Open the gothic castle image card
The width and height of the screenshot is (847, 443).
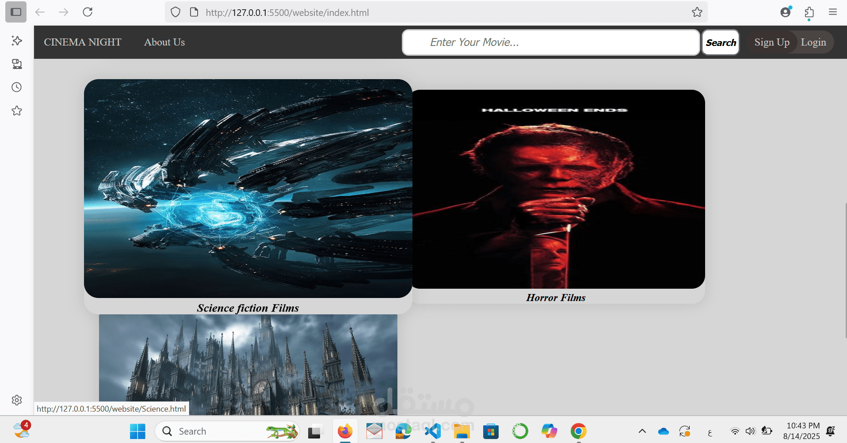(x=248, y=365)
